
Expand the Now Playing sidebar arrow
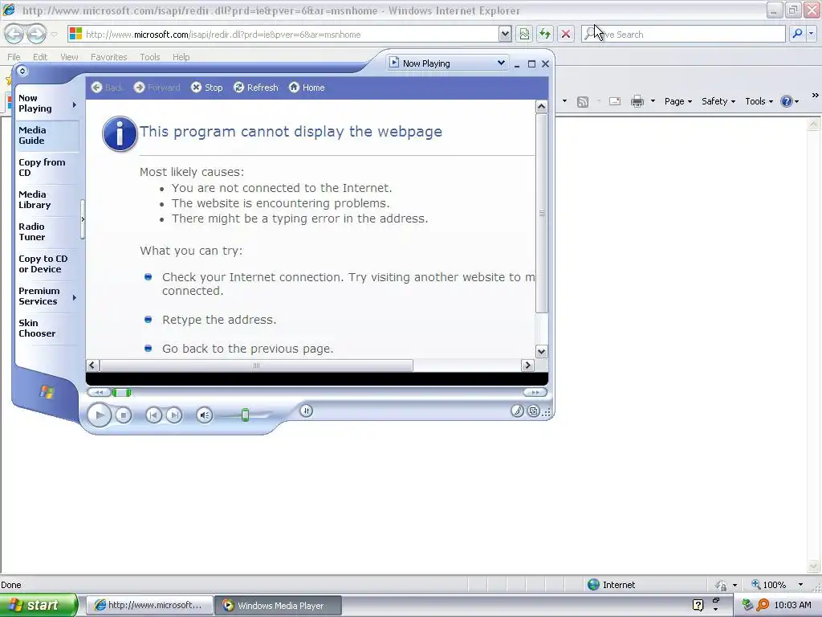[x=75, y=104]
